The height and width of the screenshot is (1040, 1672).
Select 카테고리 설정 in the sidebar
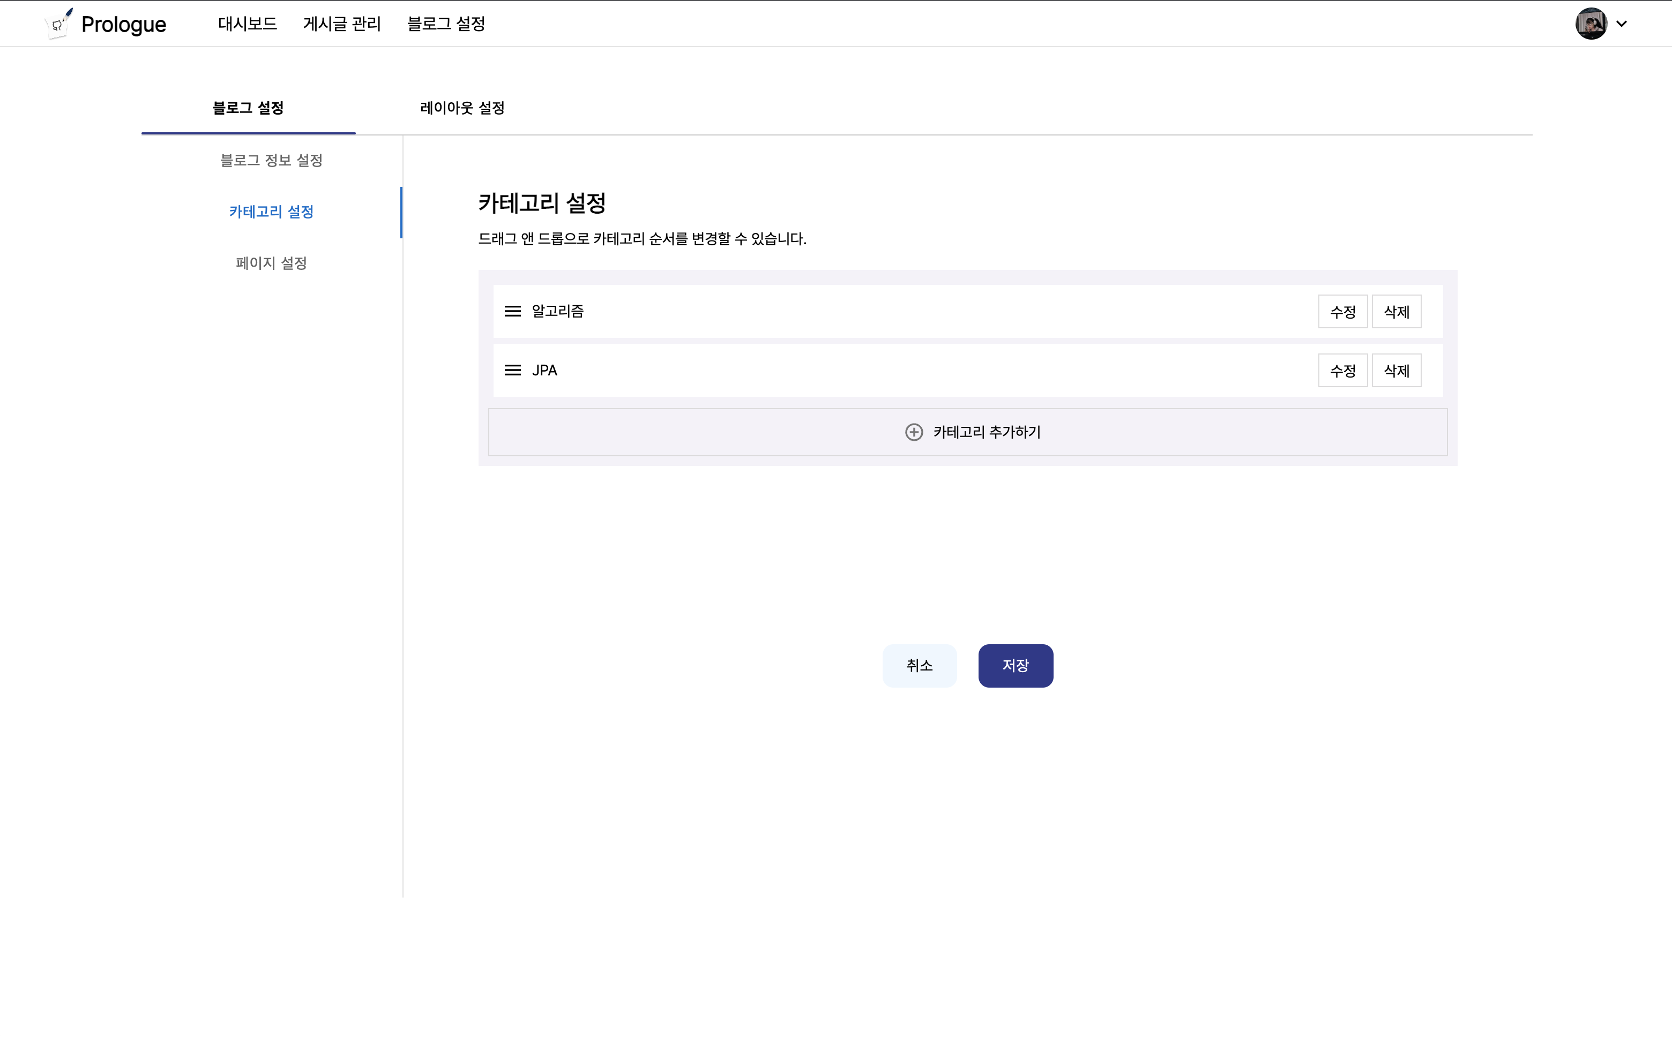tap(271, 212)
